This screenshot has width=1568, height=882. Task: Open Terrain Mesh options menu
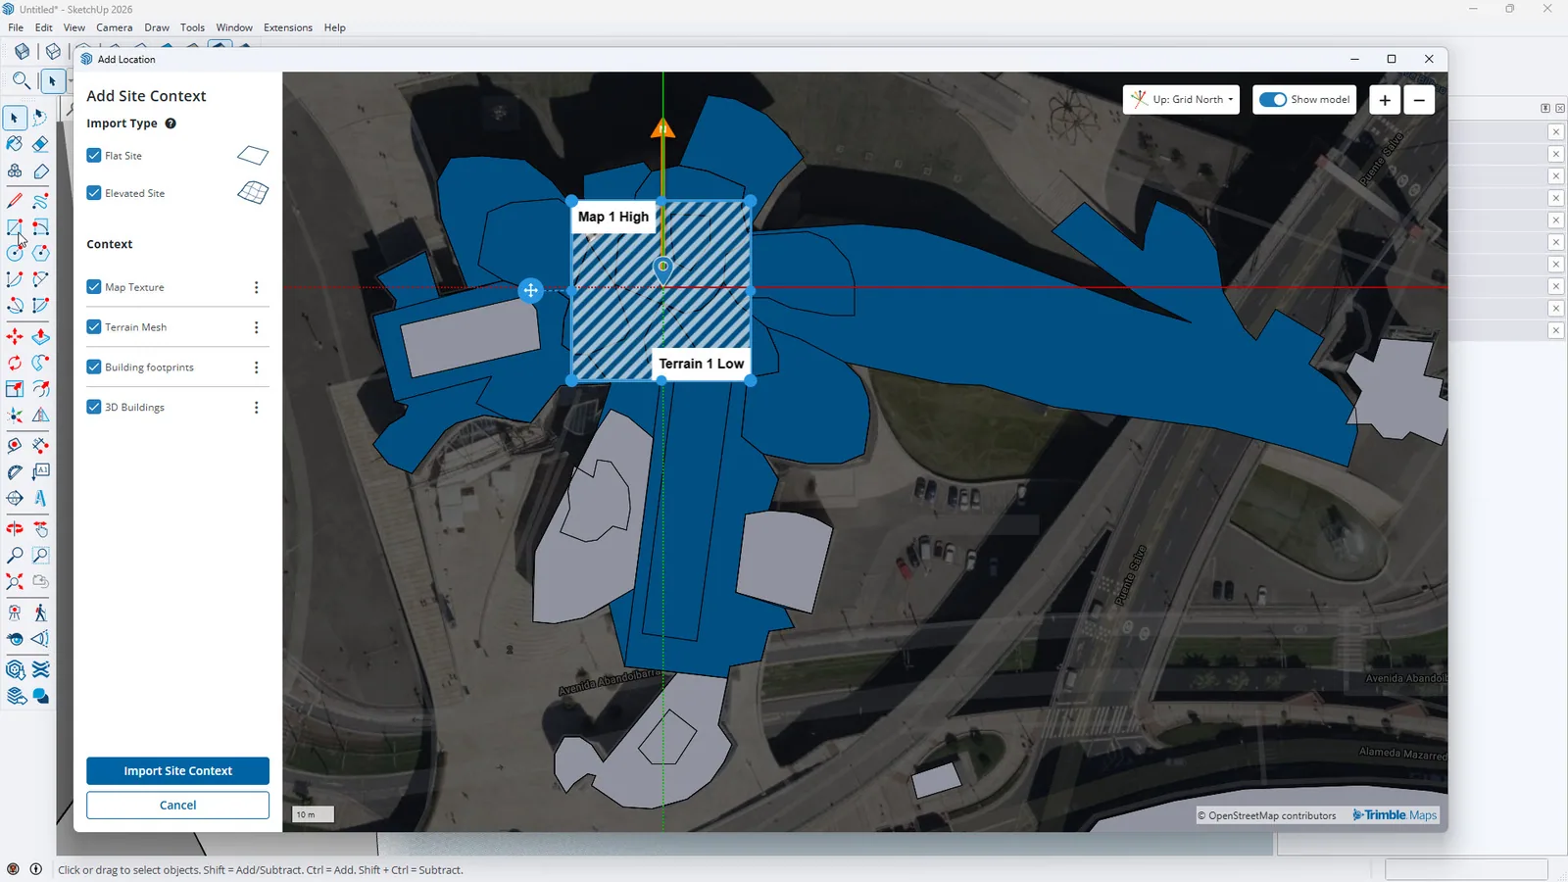[257, 327]
